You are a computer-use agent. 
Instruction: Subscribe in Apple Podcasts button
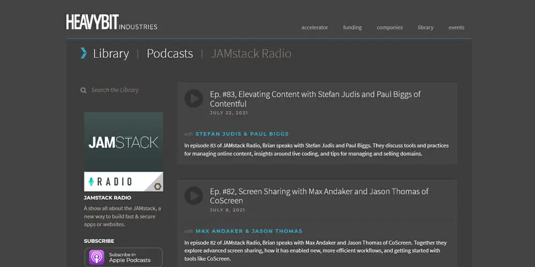click(x=124, y=257)
